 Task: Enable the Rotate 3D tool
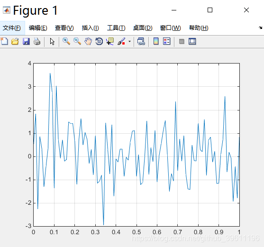pos(99,41)
